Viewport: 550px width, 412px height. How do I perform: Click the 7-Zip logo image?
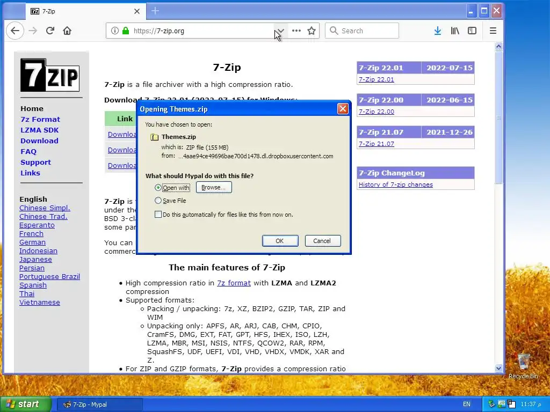click(50, 75)
